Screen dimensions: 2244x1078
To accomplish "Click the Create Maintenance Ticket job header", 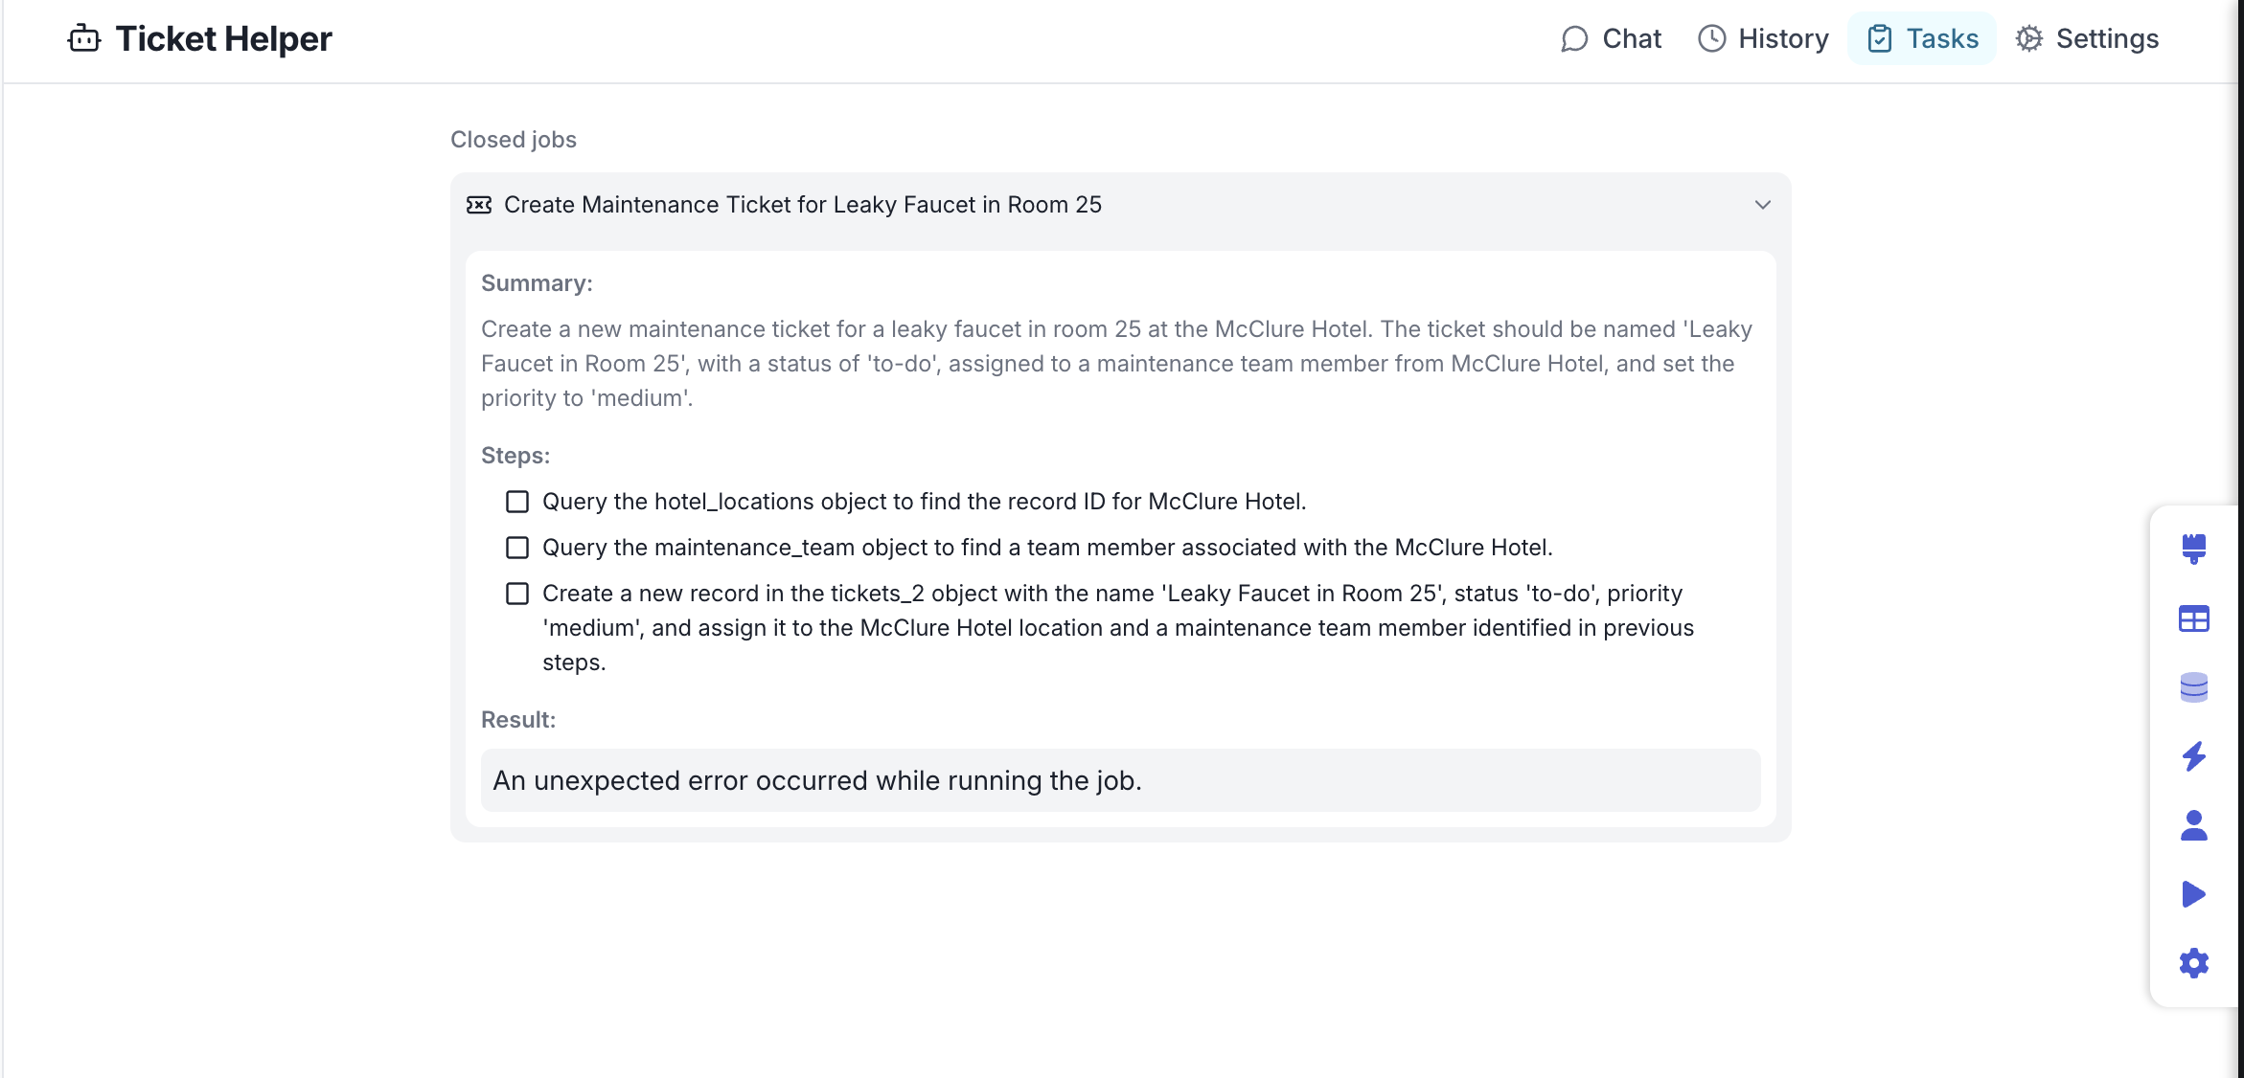I will click(x=803, y=205).
